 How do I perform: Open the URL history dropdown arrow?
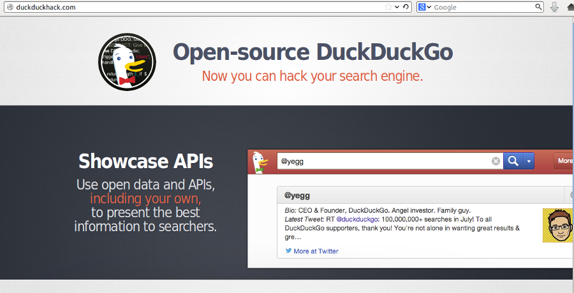[397, 7]
